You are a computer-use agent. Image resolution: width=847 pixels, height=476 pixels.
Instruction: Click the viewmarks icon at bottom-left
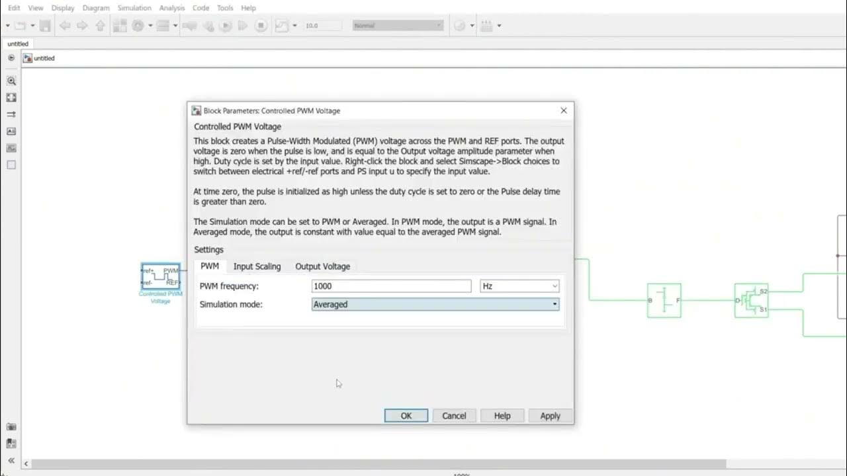point(11,444)
